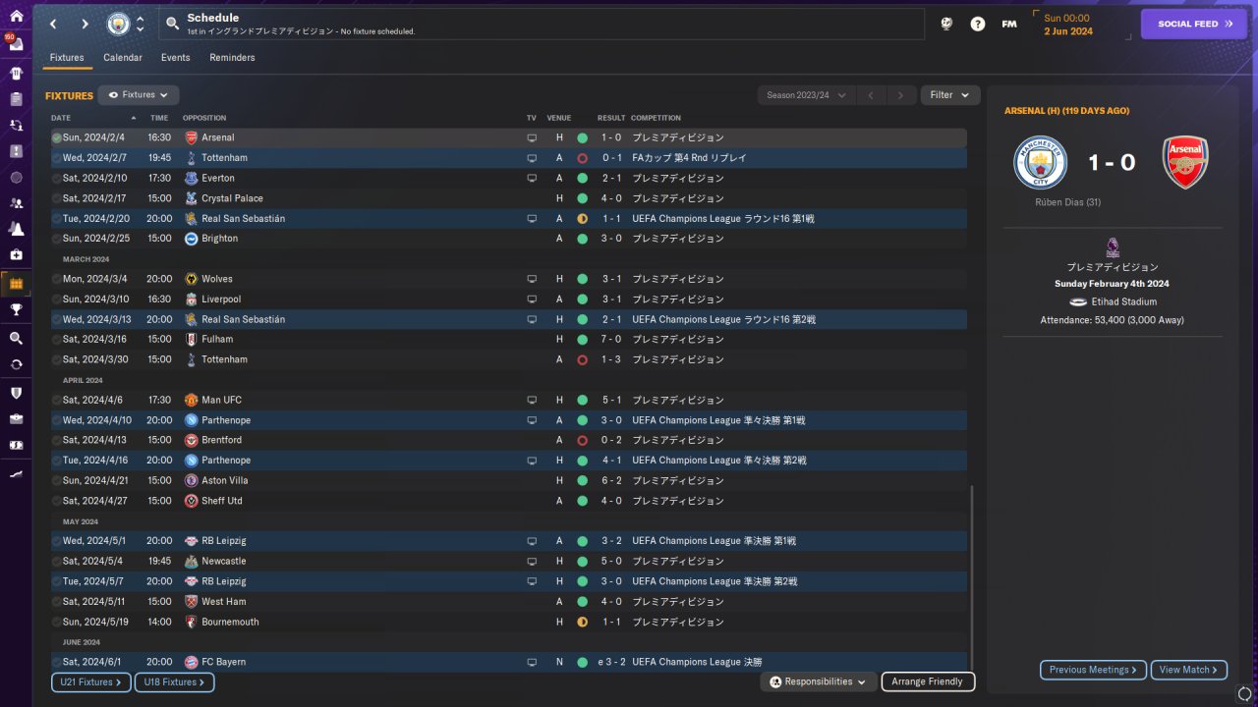Toggle the circle marker on Fulham fixture row
The height and width of the screenshot is (707, 1258).
coord(57,339)
